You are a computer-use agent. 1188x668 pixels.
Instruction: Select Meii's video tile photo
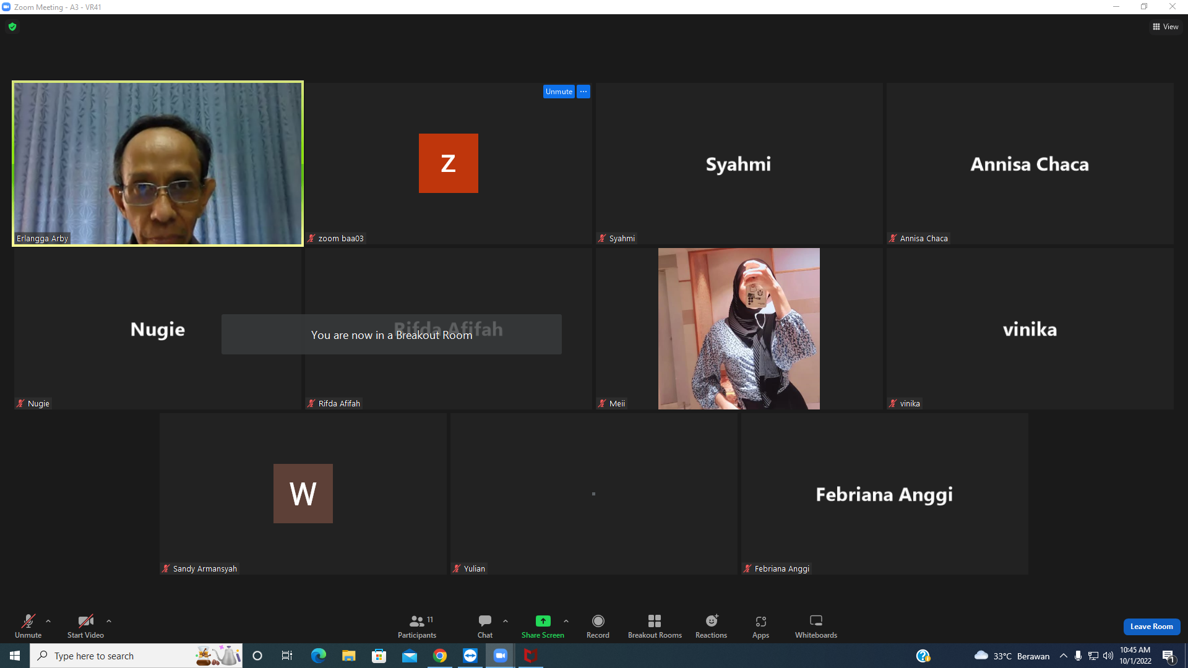coord(739,328)
